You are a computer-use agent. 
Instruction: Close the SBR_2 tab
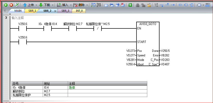[55, 11]
